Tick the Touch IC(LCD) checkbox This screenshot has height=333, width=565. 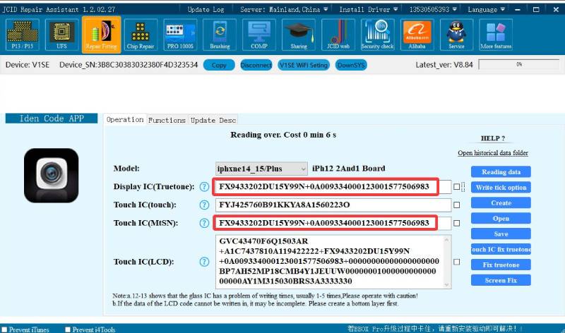[x=456, y=262]
